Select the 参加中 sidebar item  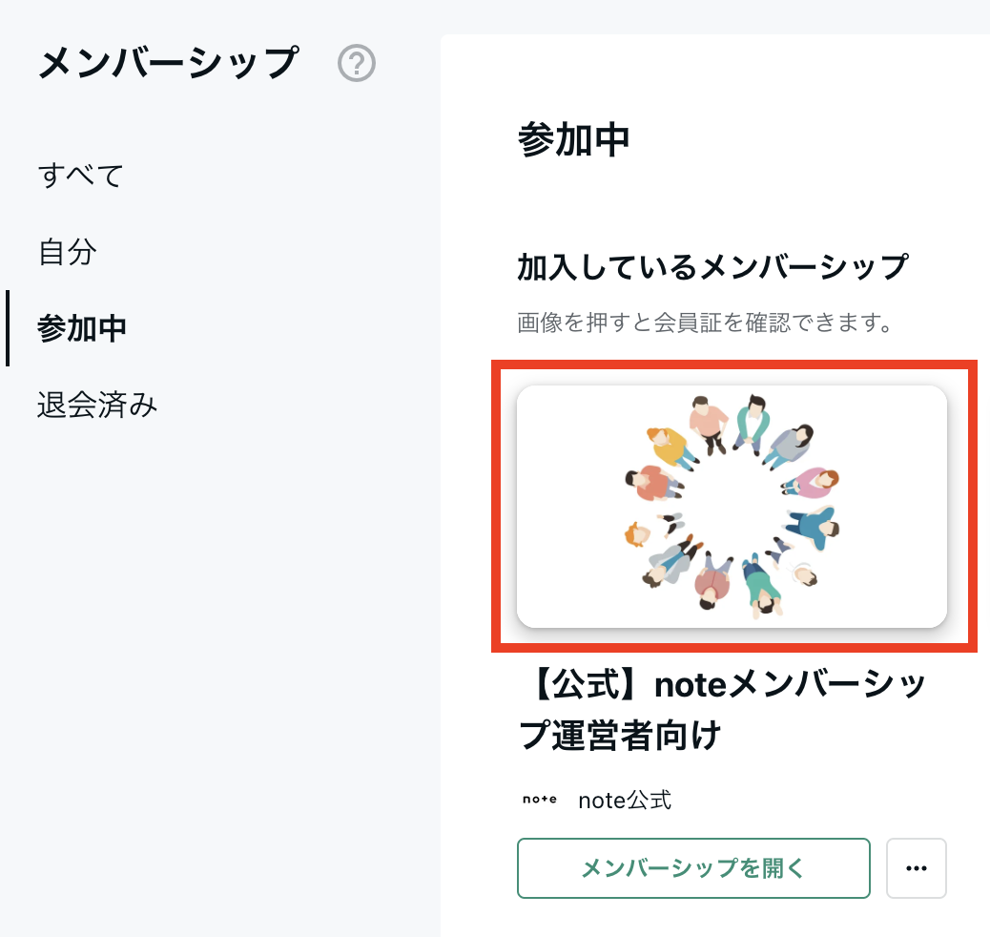tap(82, 328)
